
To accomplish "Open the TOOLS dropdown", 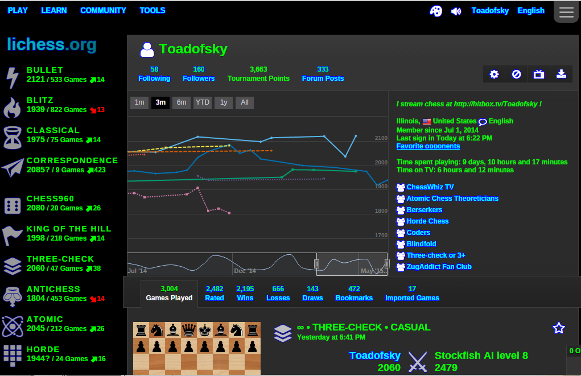I will (152, 10).
